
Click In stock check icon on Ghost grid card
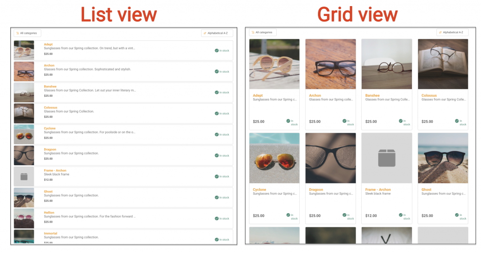(457, 215)
